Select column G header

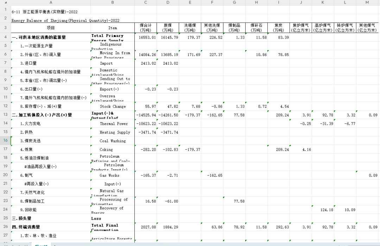point(234,2)
